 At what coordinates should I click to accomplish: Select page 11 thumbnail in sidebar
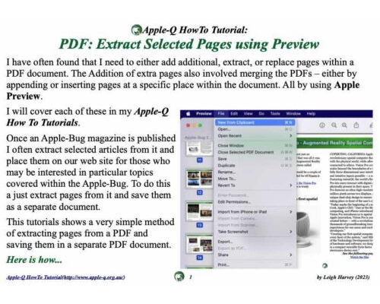click(200, 148)
